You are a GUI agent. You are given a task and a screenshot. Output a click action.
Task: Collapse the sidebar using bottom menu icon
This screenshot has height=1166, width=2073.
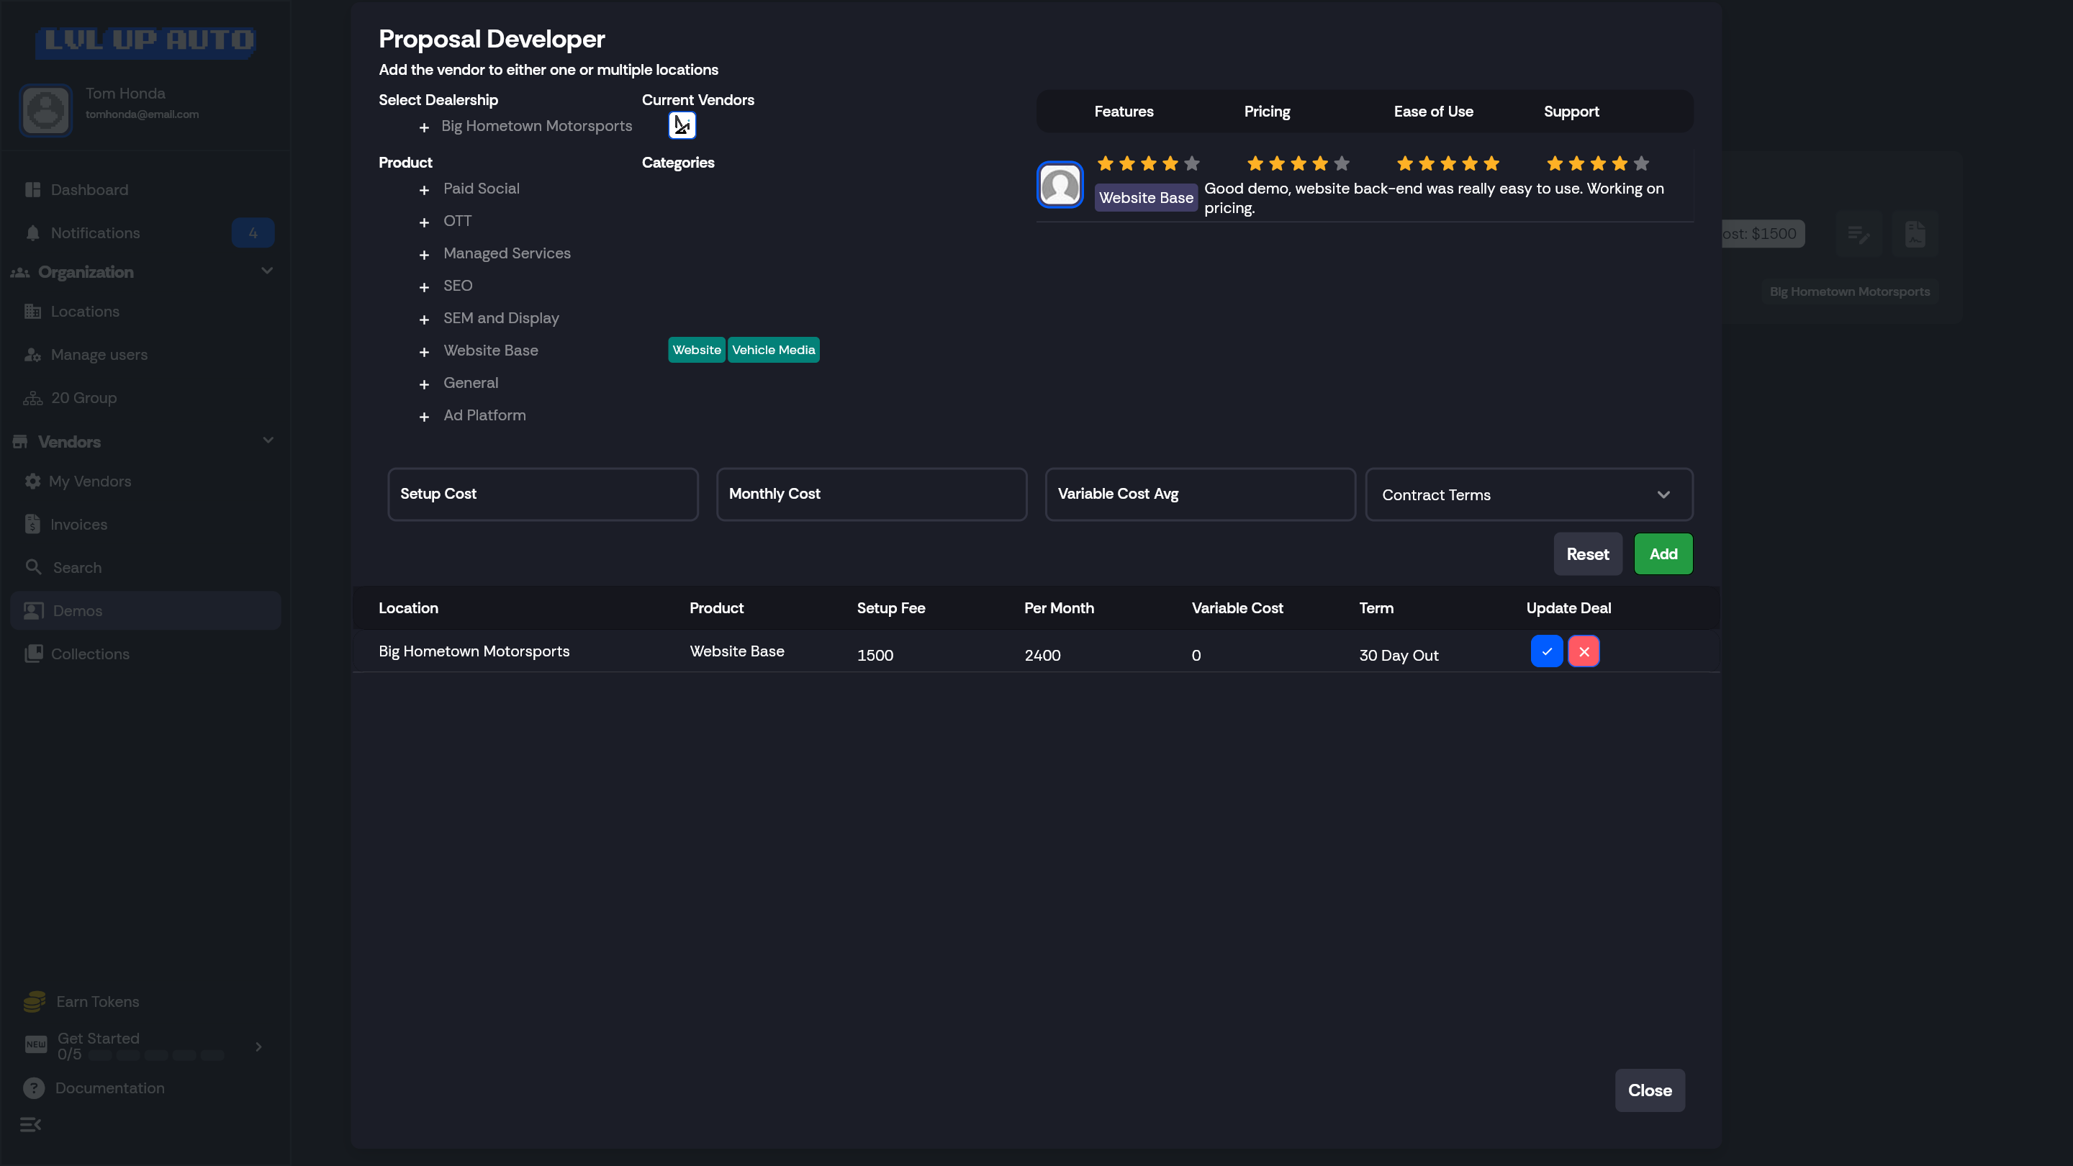(x=30, y=1124)
